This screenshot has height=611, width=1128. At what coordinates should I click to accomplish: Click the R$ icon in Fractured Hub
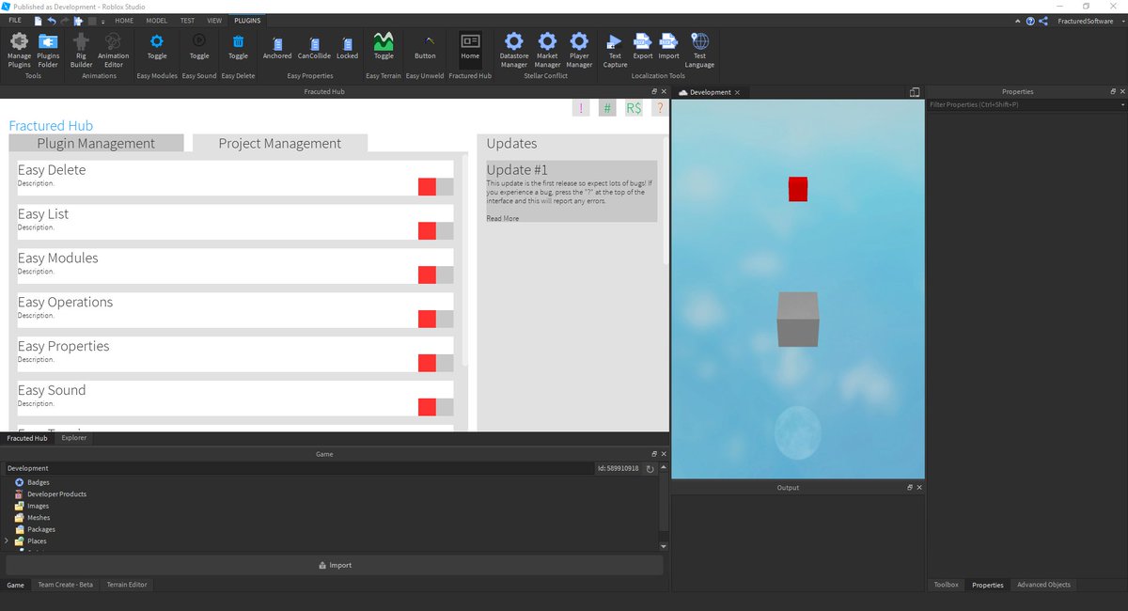click(634, 108)
